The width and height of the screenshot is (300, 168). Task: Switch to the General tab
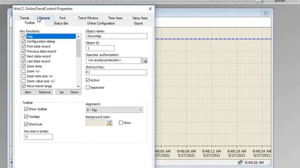tap(44, 18)
